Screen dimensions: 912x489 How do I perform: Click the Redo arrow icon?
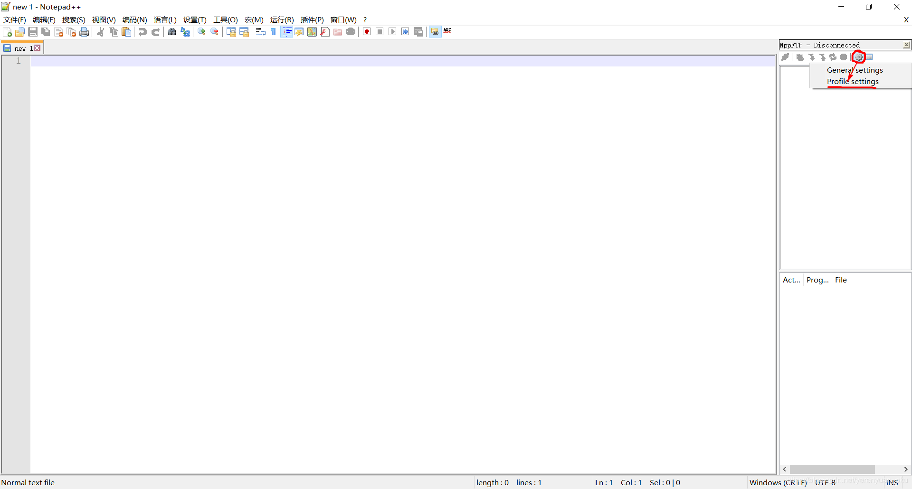156,32
